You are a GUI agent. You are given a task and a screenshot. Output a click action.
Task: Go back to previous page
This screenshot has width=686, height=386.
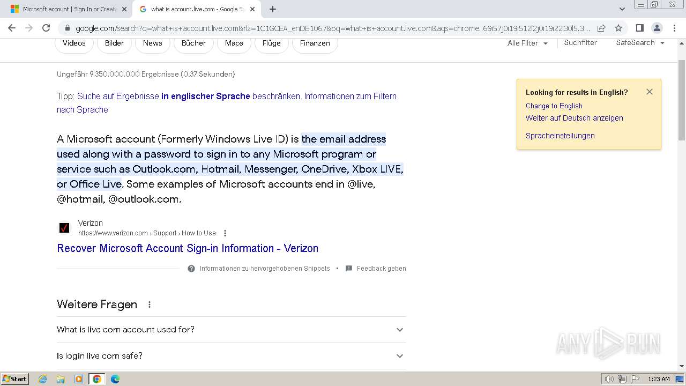[x=12, y=28]
